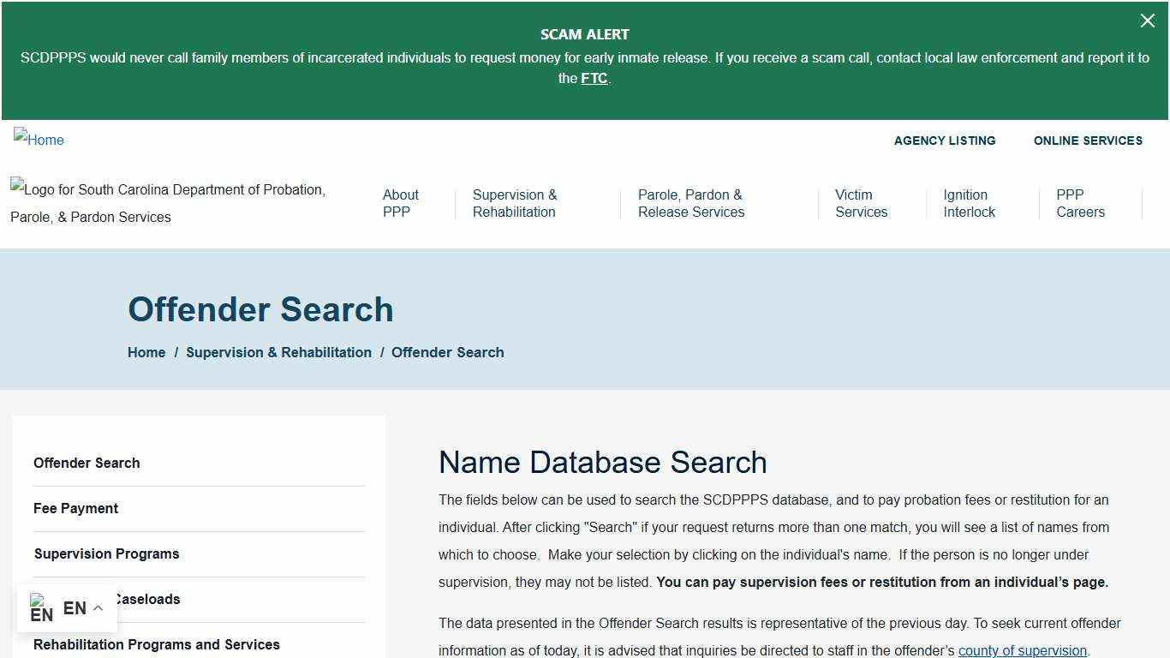Click the SCDPPPS agency logo
Image resolution: width=1170 pixels, height=658 pixels.
pyautogui.click(x=168, y=203)
